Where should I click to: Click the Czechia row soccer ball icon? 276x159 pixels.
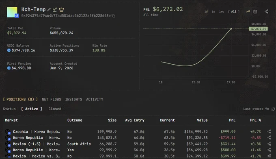pyautogui.click(x=8, y=132)
